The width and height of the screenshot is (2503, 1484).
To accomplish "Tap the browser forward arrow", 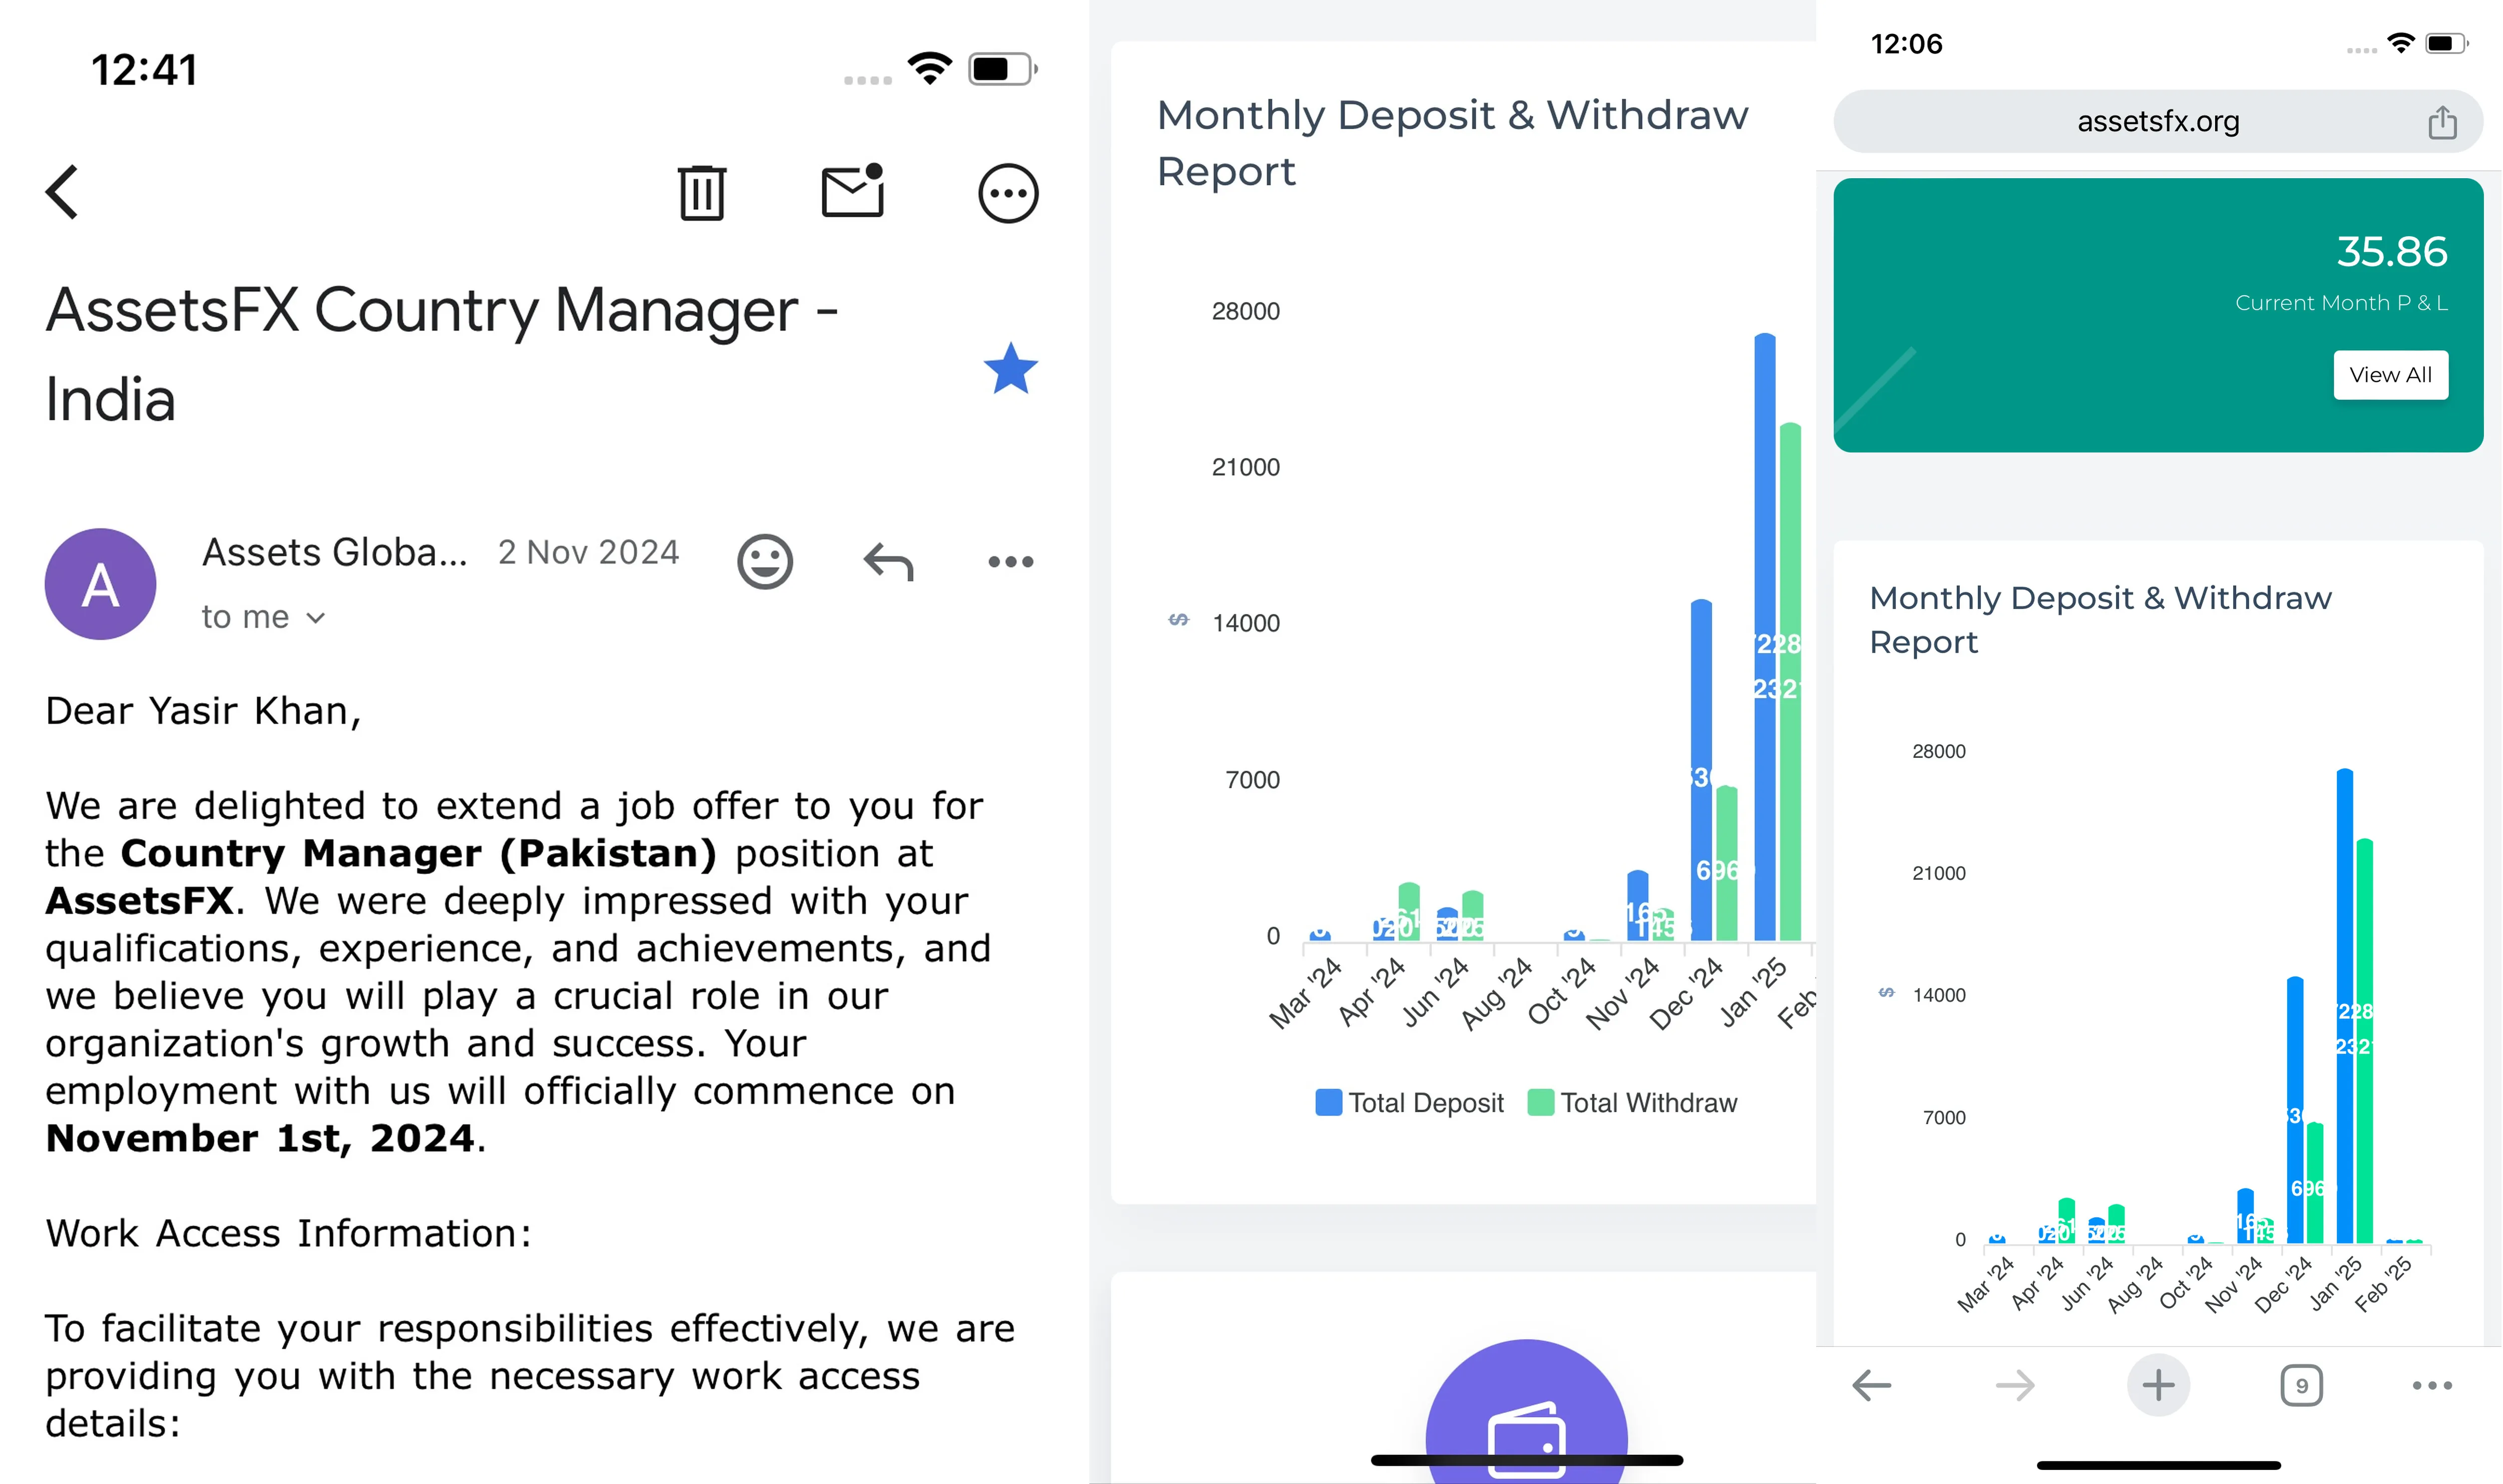I will pyautogui.click(x=2014, y=1385).
